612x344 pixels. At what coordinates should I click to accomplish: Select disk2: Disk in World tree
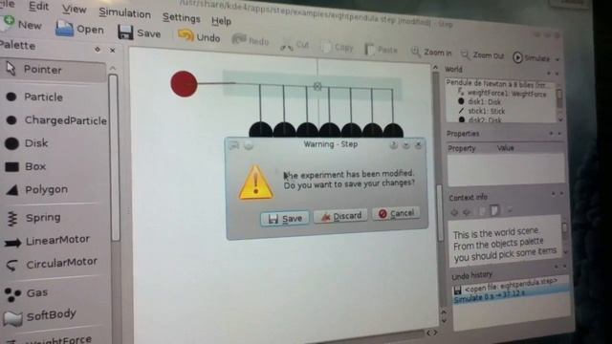[480, 119]
